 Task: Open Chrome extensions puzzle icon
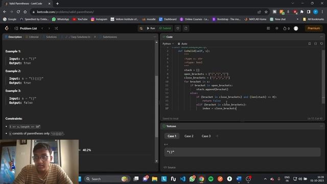click(x=302, y=12)
